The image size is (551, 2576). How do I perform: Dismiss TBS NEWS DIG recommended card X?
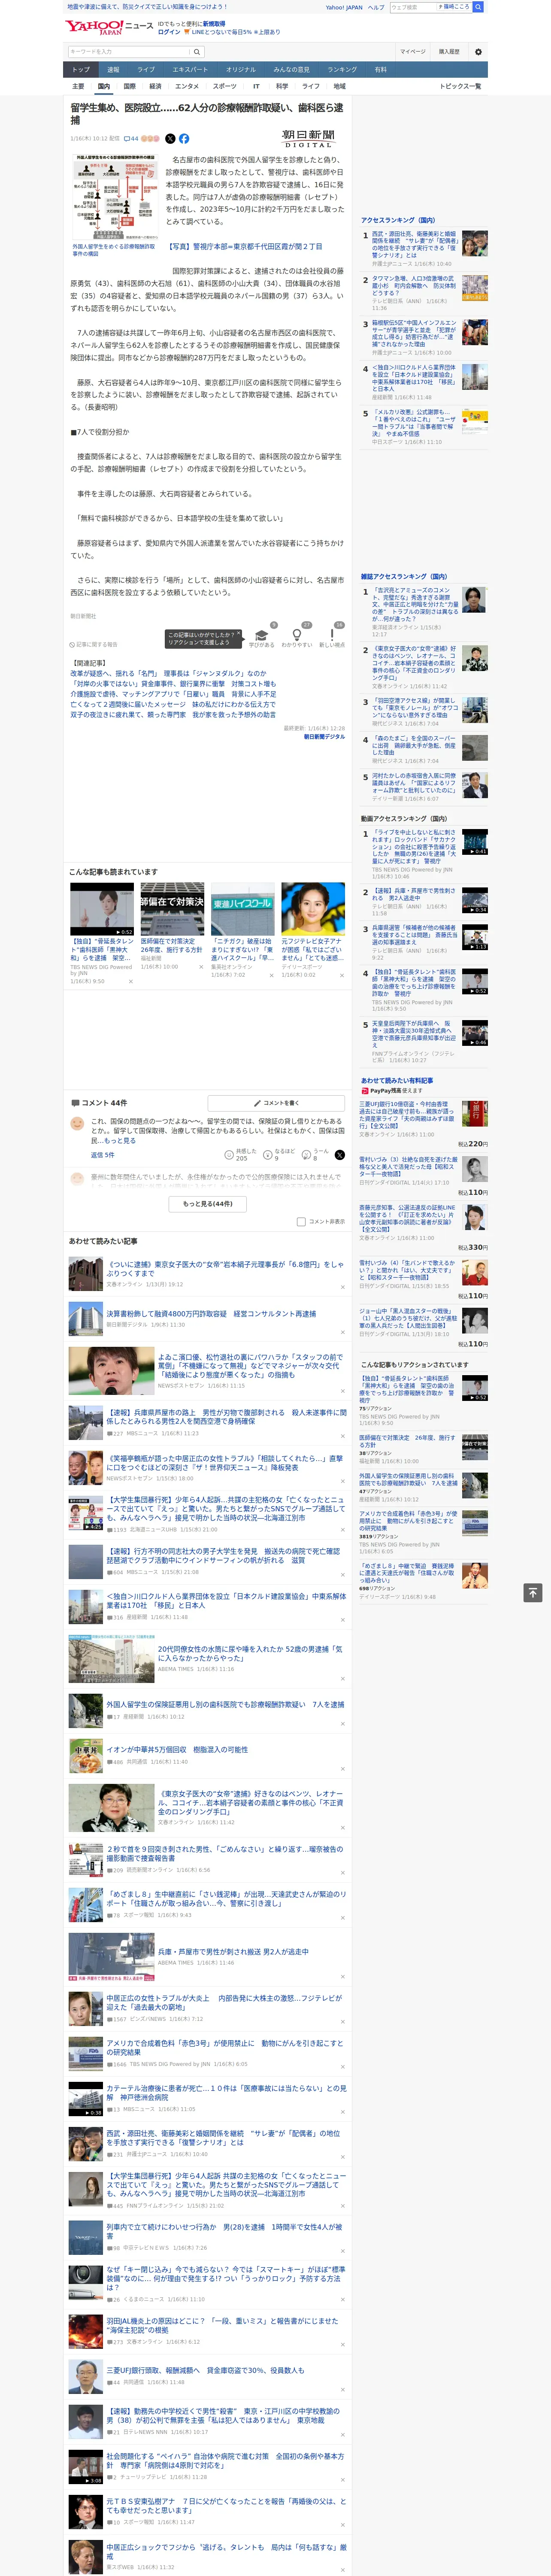click(130, 981)
